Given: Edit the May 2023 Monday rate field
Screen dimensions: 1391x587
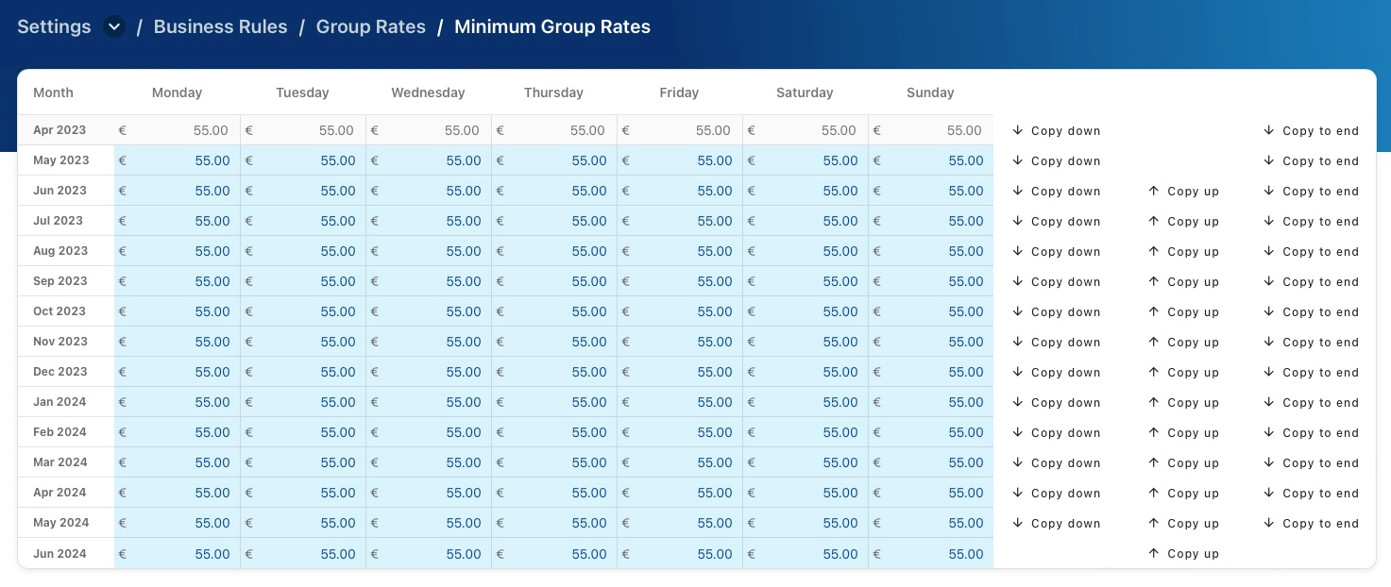Looking at the screenshot, I should tap(179, 160).
